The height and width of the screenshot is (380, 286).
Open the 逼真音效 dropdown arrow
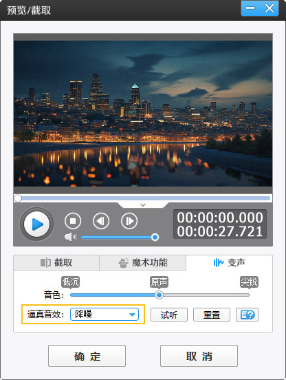click(132, 315)
